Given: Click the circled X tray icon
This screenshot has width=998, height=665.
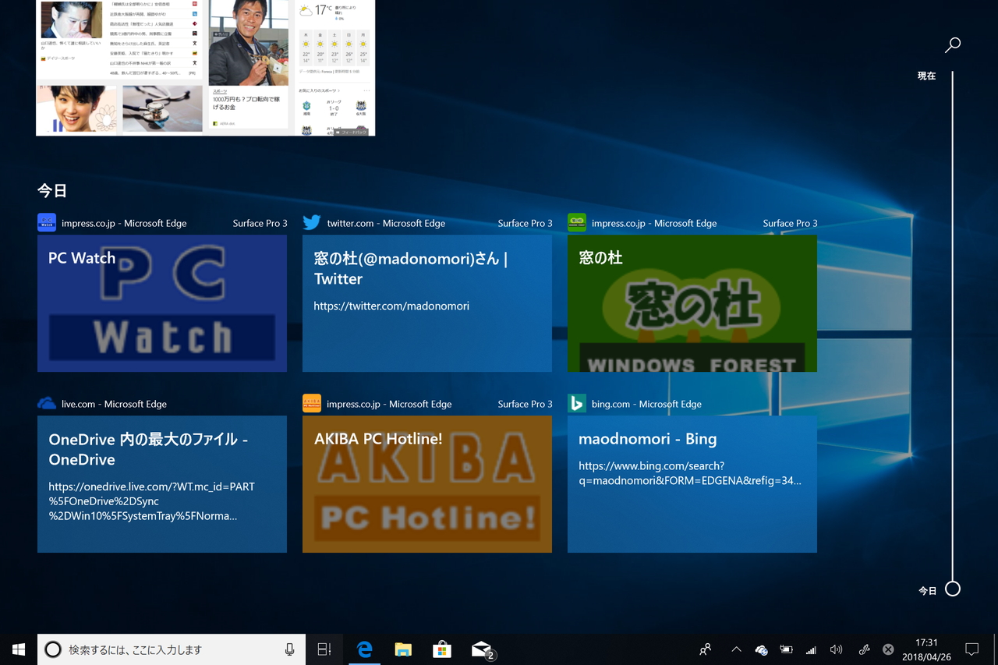Looking at the screenshot, I should pos(888,649).
